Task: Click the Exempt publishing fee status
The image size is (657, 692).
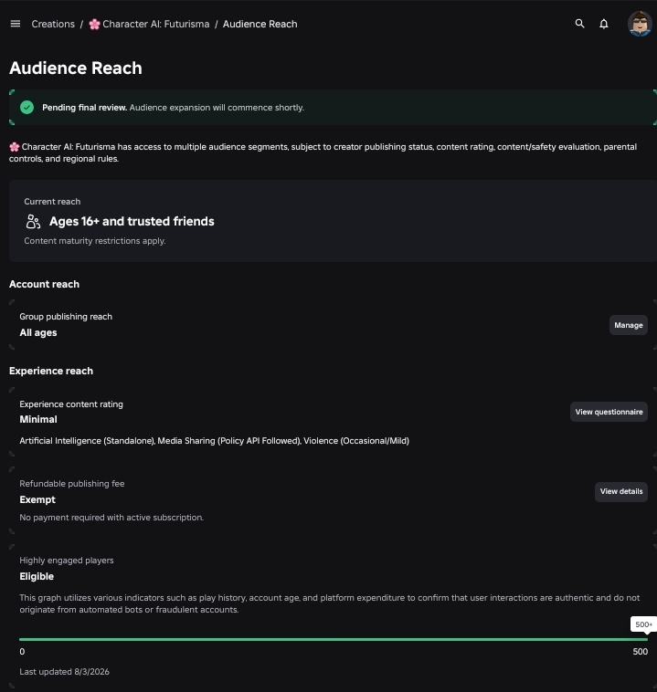Action: pyautogui.click(x=37, y=499)
